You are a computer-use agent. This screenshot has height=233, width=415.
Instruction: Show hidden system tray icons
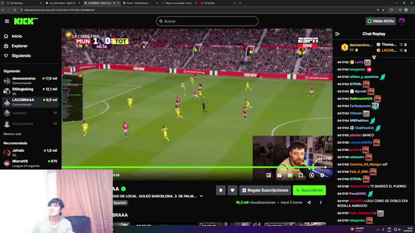tap(378, 229)
